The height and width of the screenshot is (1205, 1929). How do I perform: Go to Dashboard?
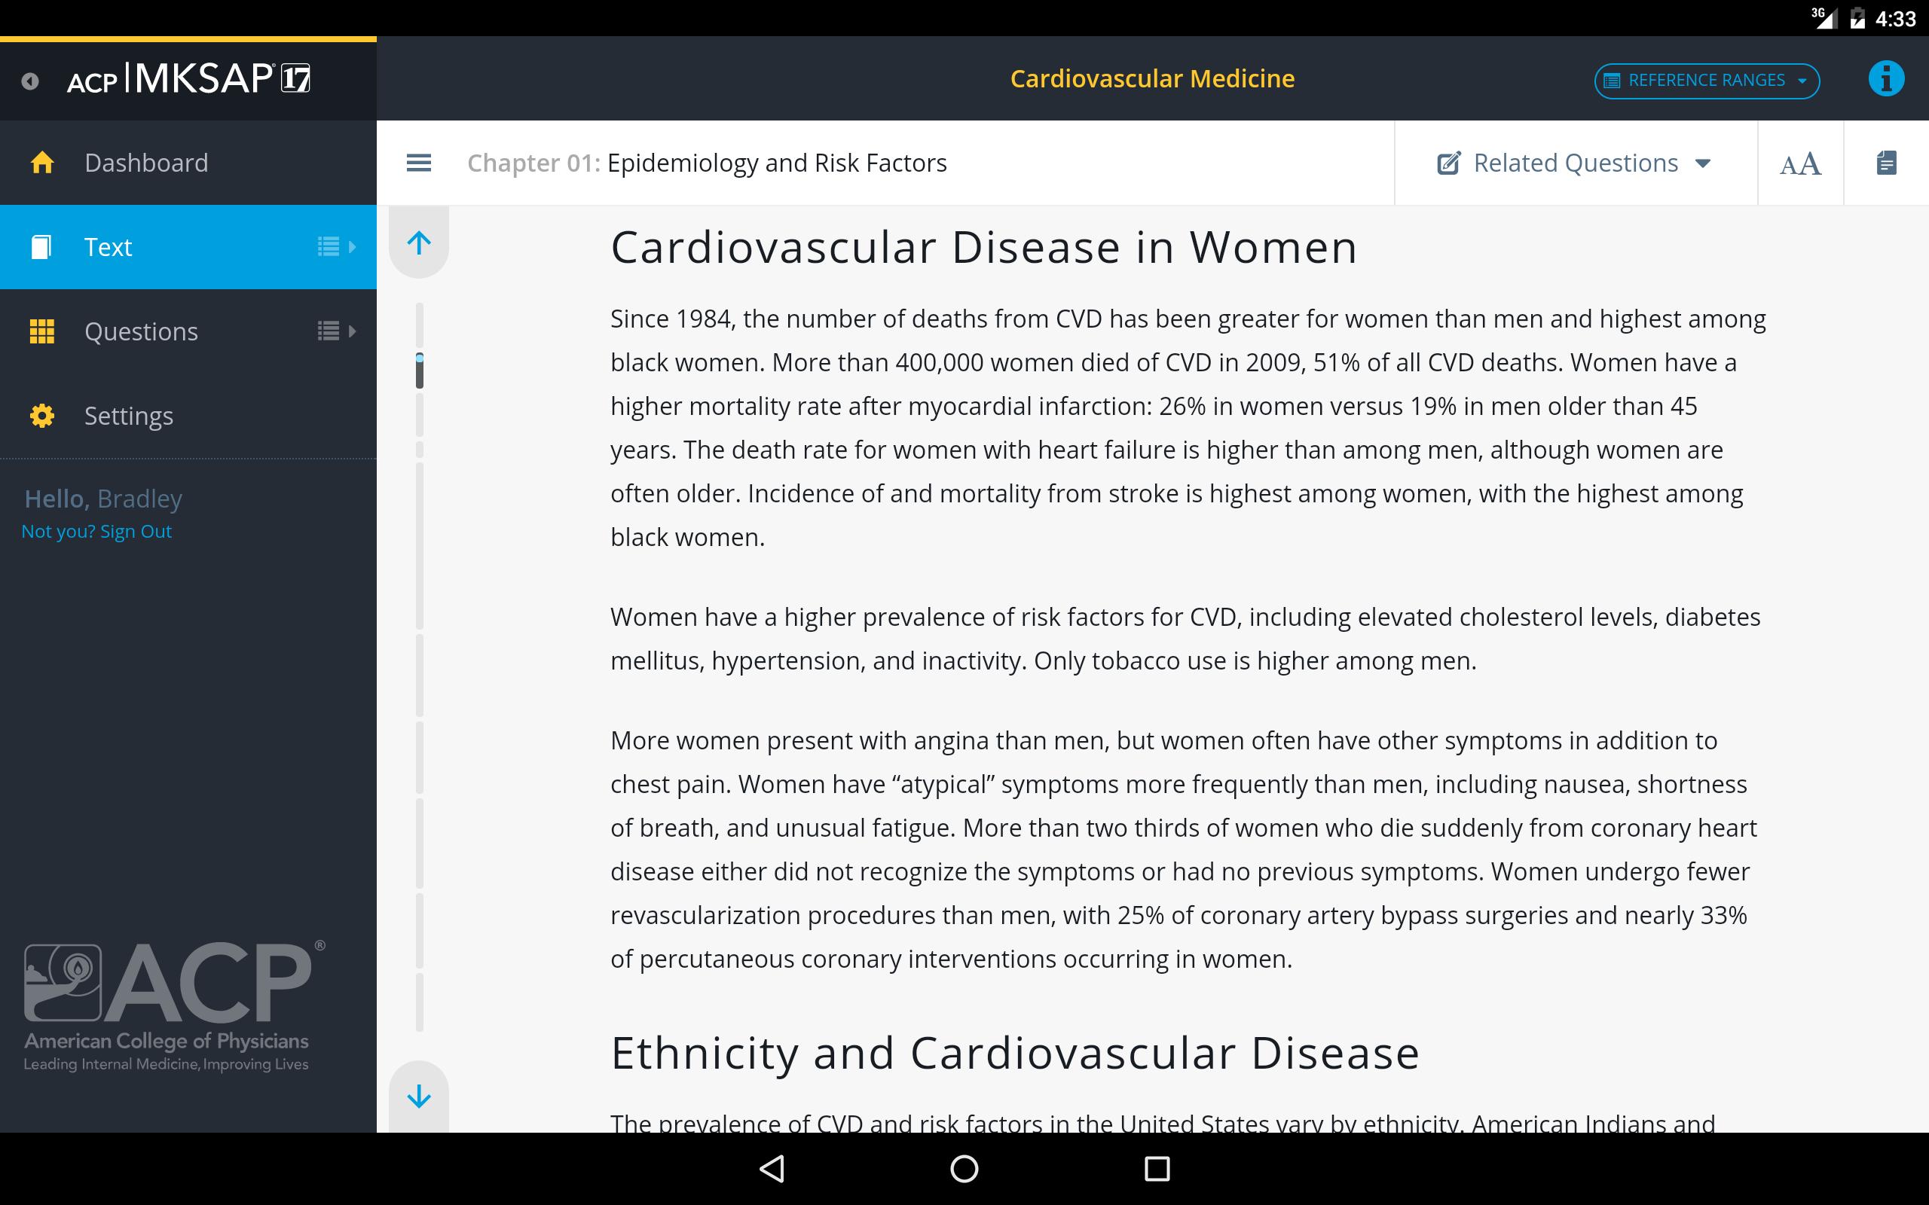pyautogui.click(x=146, y=163)
